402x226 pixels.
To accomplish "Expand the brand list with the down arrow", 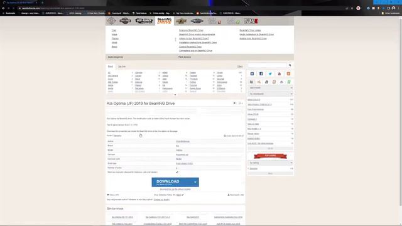I will tap(175, 95).
